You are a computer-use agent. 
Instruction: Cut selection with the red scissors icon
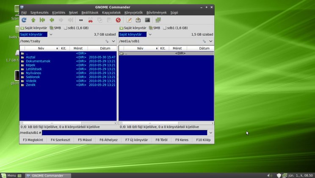pos(91,20)
